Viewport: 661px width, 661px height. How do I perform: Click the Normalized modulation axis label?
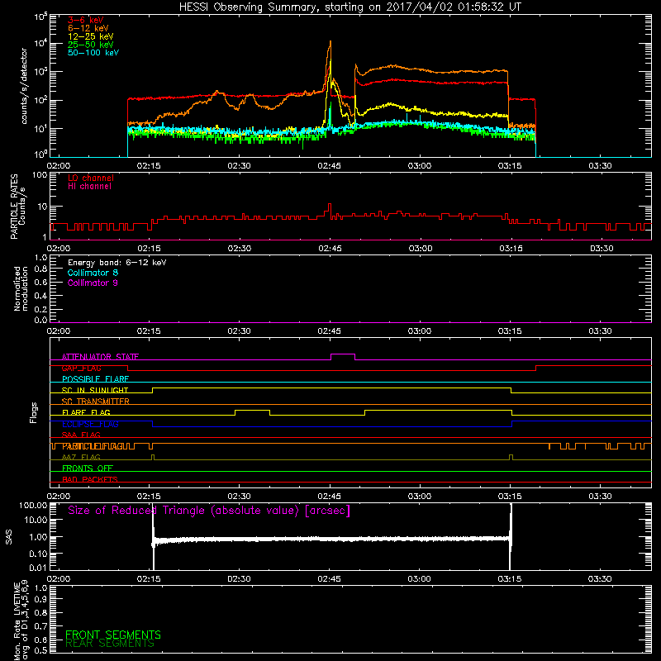click(x=21, y=288)
